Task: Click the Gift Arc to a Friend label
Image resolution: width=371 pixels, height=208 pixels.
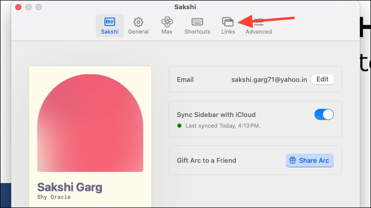Action: pos(206,161)
